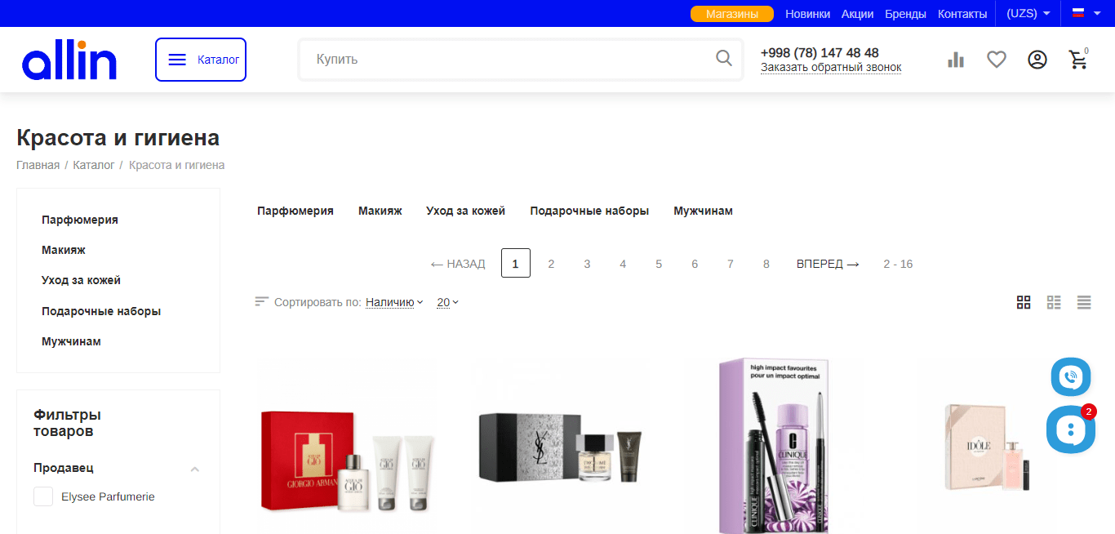The height and width of the screenshot is (534, 1115).
Task: Click the ВПЕРЕД pagination link
Action: pos(828,264)
